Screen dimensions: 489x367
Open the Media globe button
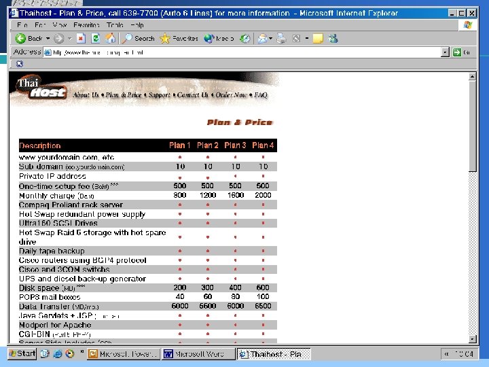point(219,38)
